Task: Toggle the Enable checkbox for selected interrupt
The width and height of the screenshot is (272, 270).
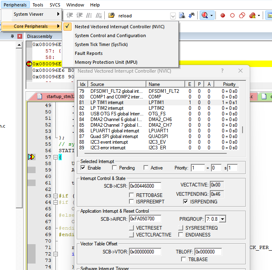Action: pos(83,167)
